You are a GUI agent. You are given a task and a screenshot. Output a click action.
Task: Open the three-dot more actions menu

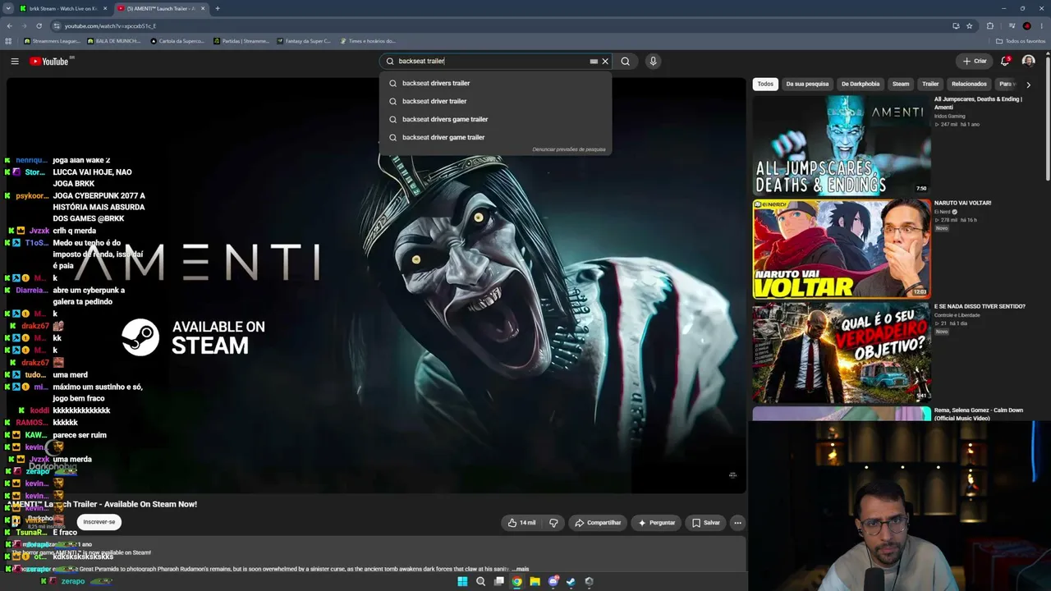click(x=737, y=522)
